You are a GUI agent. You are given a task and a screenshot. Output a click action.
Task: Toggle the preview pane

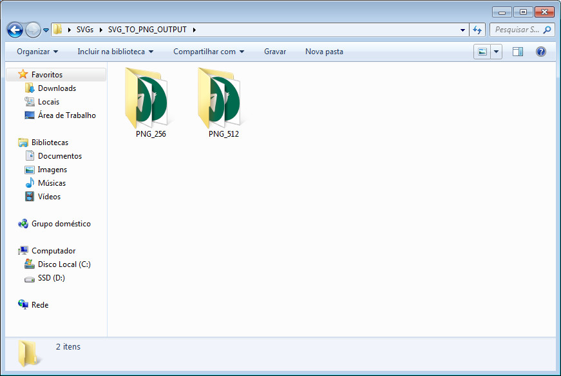click(518, 51)
